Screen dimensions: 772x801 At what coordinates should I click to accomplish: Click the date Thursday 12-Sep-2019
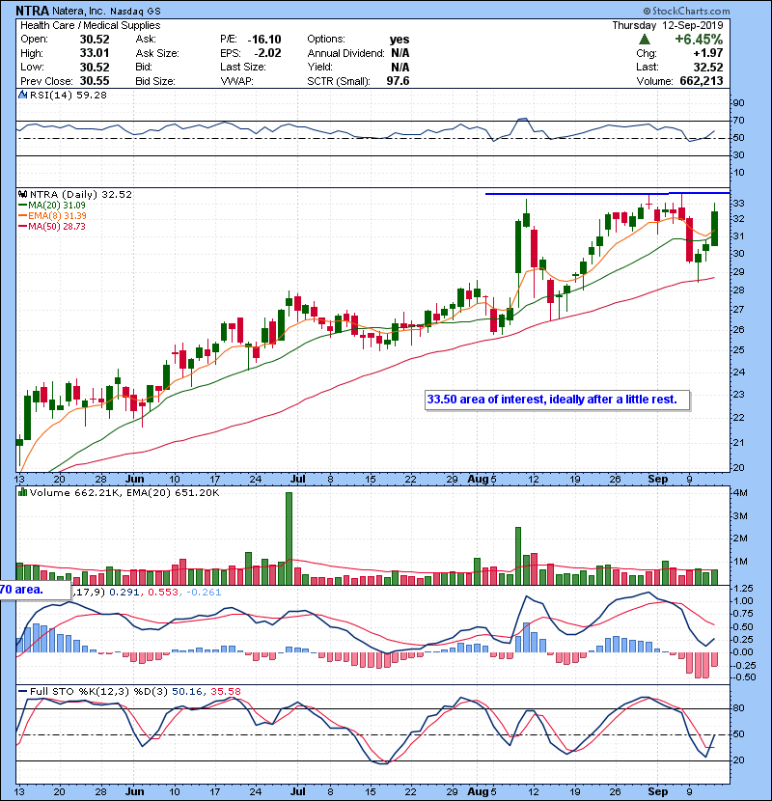pos(668,25)
